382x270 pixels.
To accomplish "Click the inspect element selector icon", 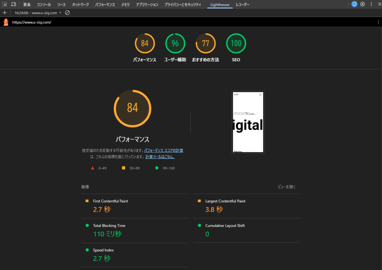I will point(5,4).
